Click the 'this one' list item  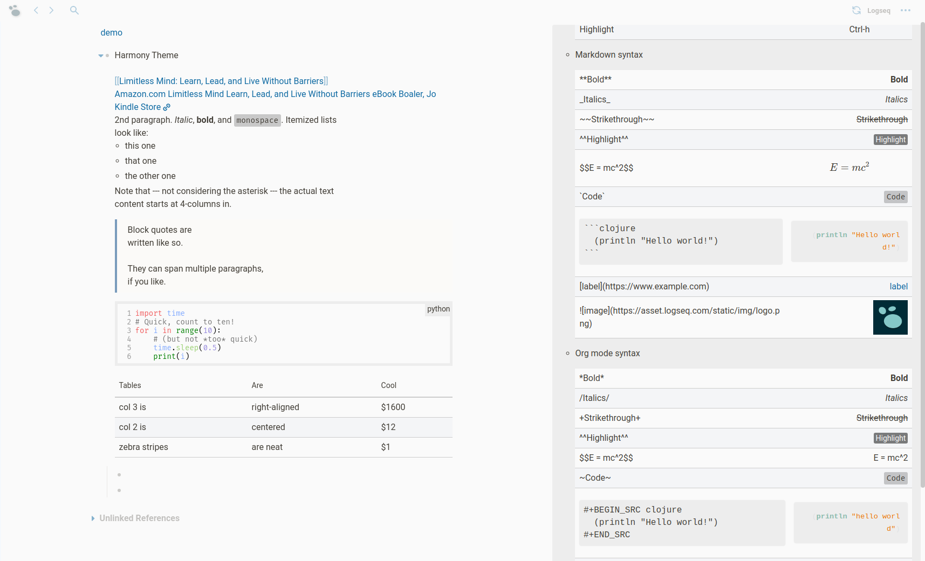coord(140,146)
